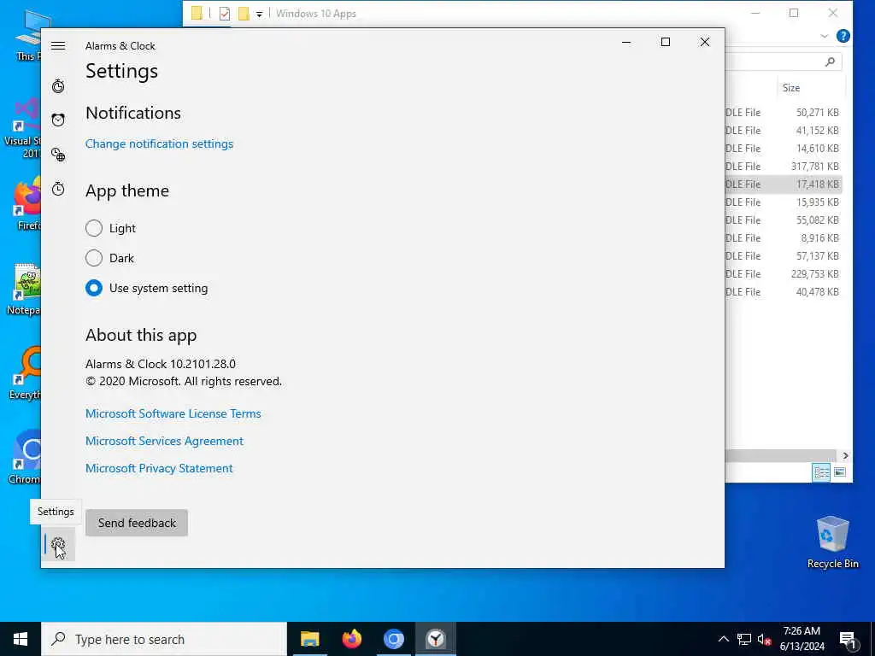Open the Microsoft Privacy Statement link

(x=159, y=468)
